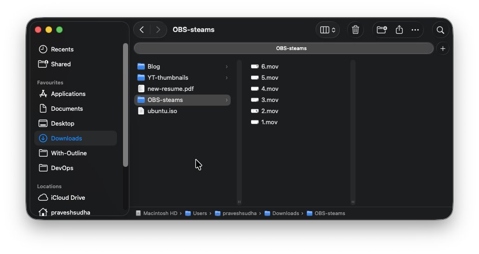Viewport: 479px width, 254px height.
Task: Click the first column resize handle
Action: tap(239, 202)
